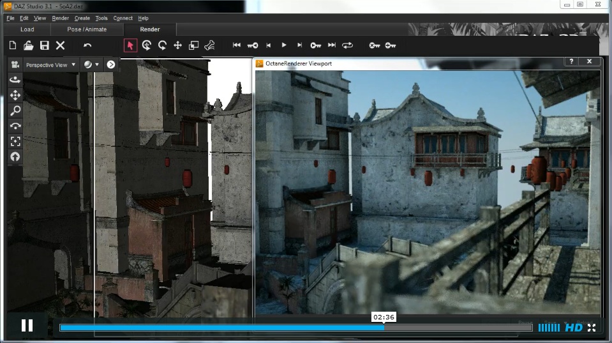Viewport: 612px width, 343px height.
Task: Expand the Perspective View dropdown
Action: pyautogui.click(x=51, y=65)
